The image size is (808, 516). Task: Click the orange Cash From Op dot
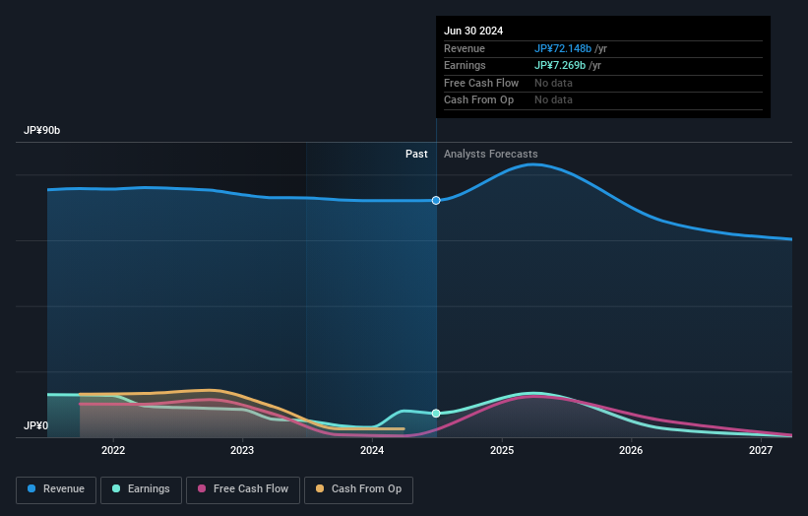tap(320, 488)
